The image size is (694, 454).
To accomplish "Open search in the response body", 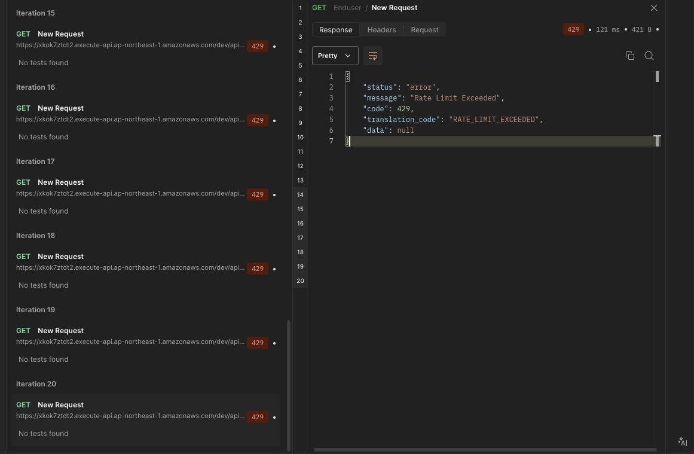I will point(649,56).
